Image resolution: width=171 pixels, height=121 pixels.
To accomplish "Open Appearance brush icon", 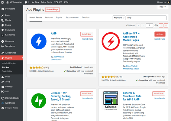I will pos(3,53).
